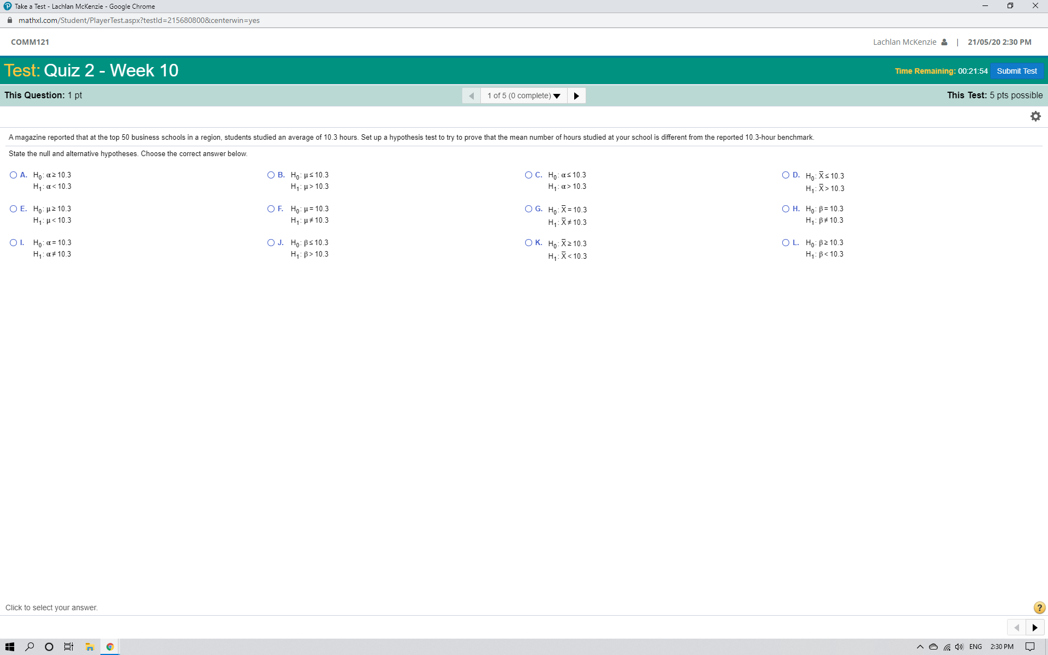Click the user profile icon beside Lachlan McKenzie

click(x=944, y=41)
